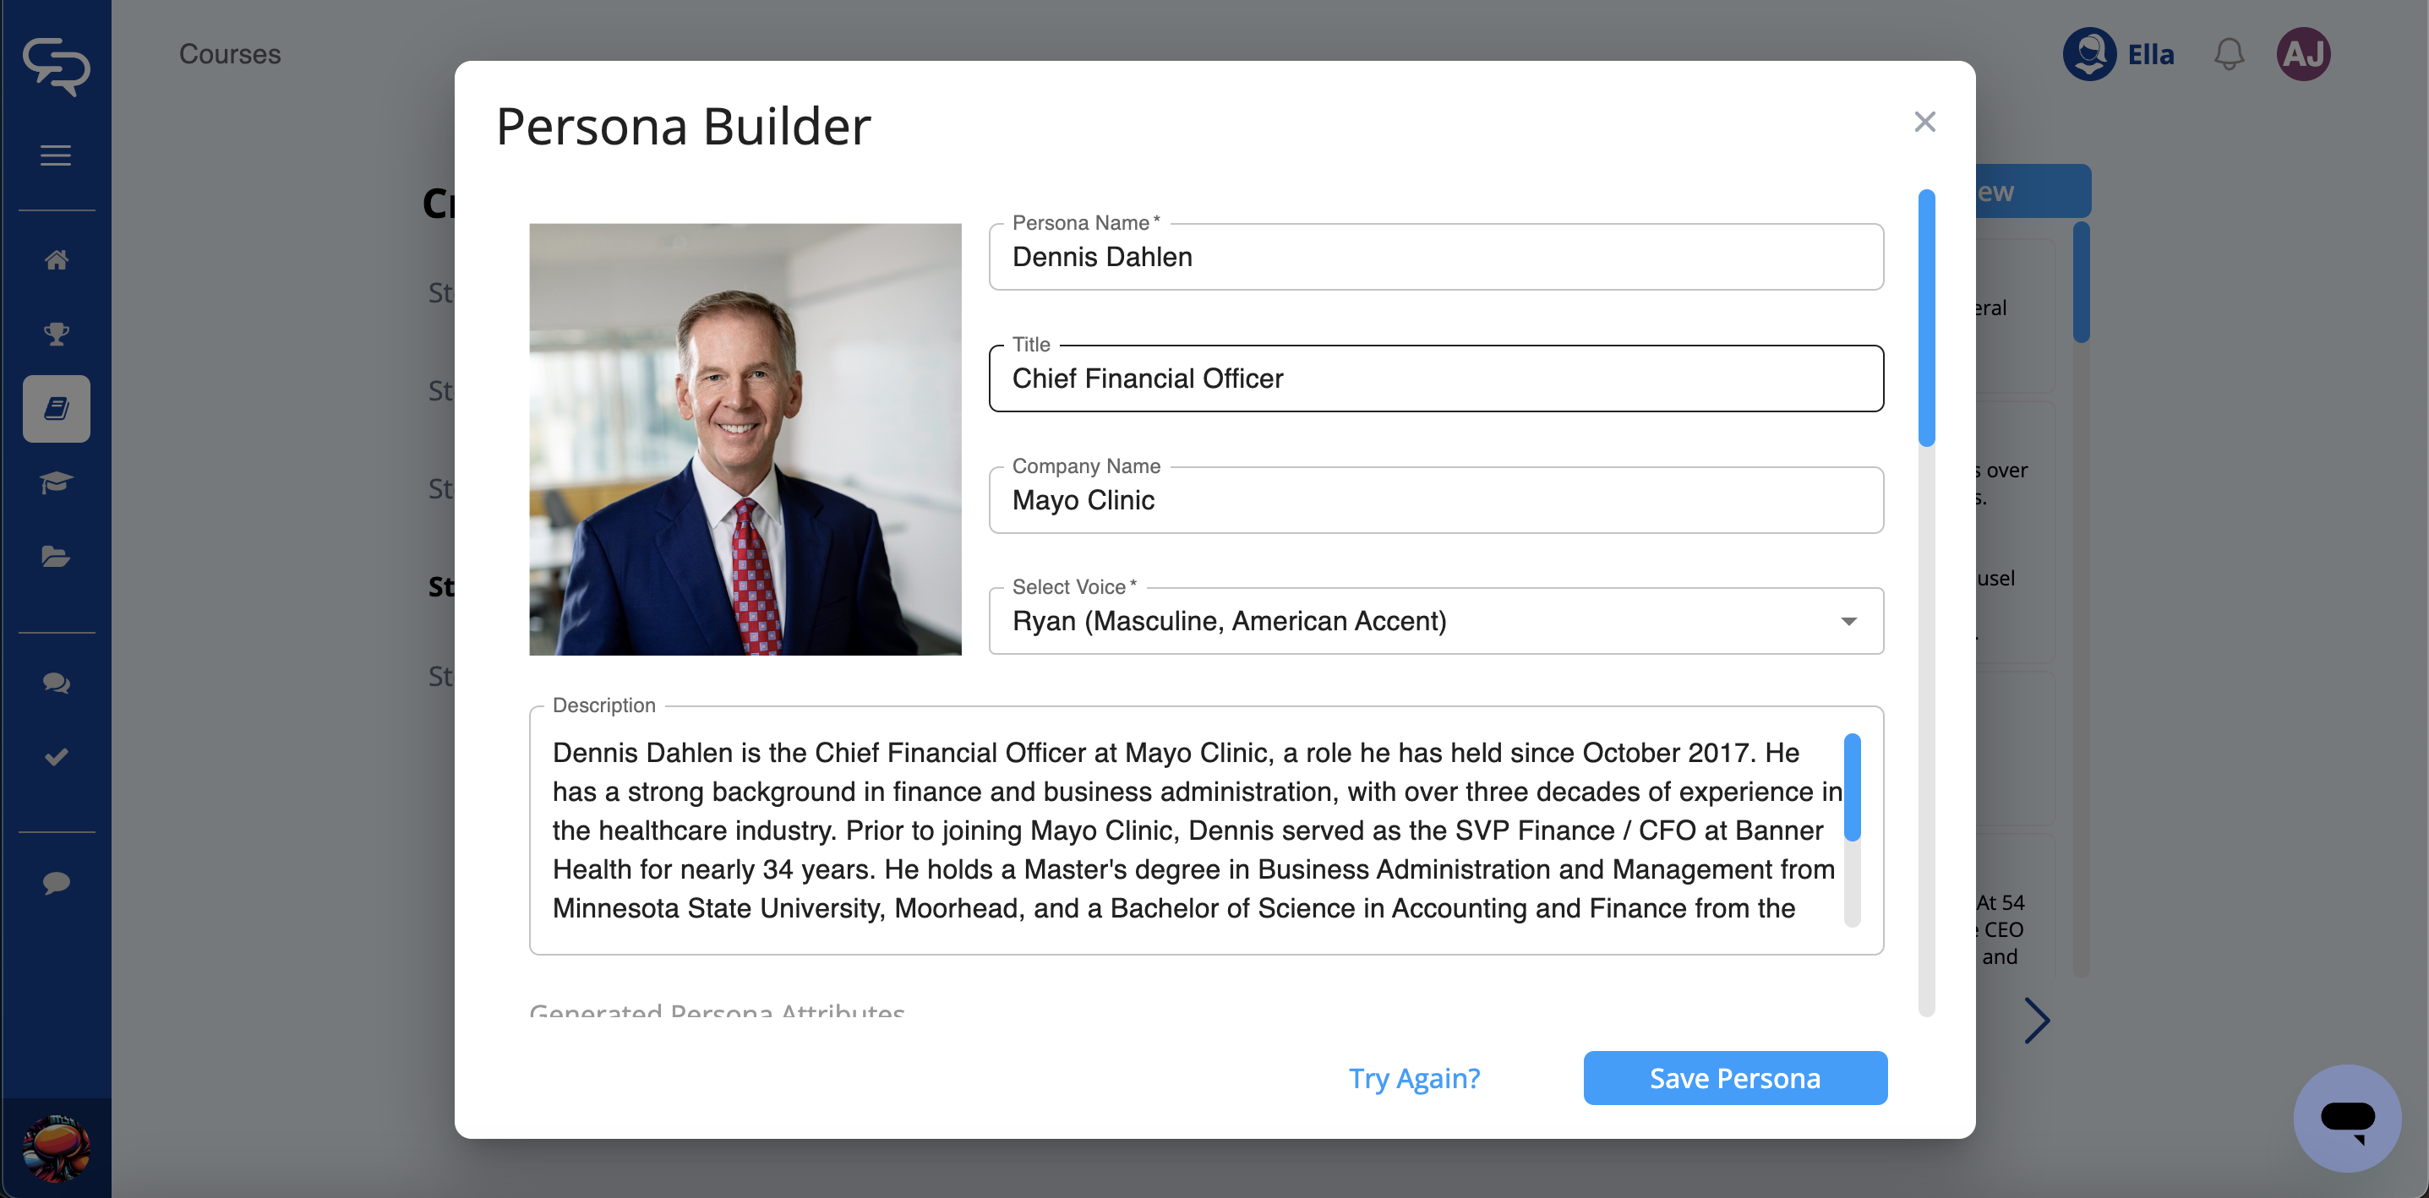This screenshot has height=1198, width=2429.
Task: Click the checkmark icon in sidebar
Action: pos(57,757)
